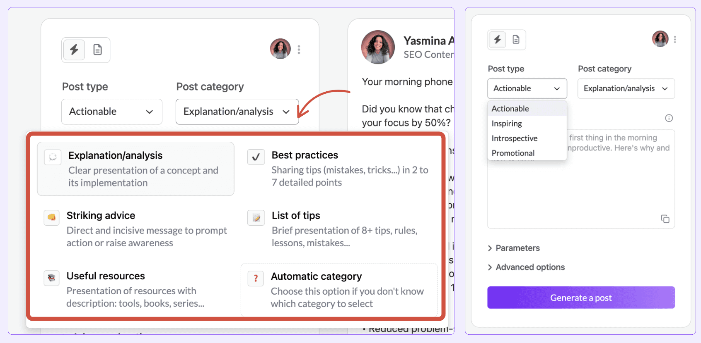
Task: Click the info circle icon above text area
Action: click(669, 118)
